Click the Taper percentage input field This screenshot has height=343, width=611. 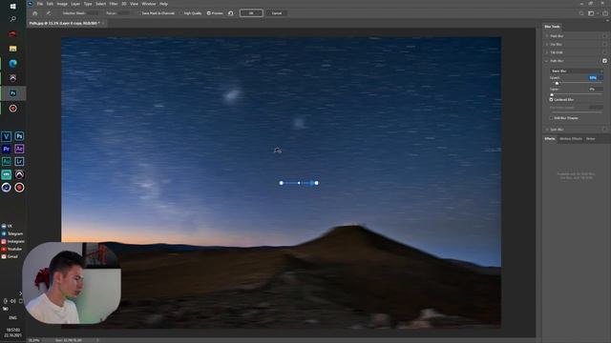pyautogui.click(x=595, y=89)
